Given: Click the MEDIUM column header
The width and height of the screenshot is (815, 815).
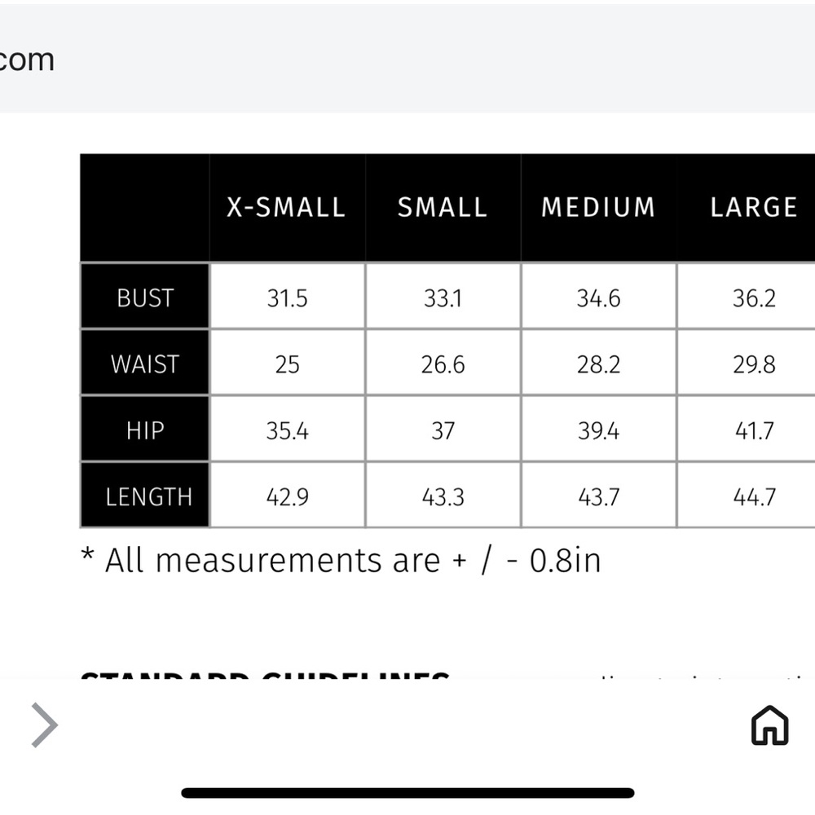Looking at the screenshot, I should [x=598, y=208].
